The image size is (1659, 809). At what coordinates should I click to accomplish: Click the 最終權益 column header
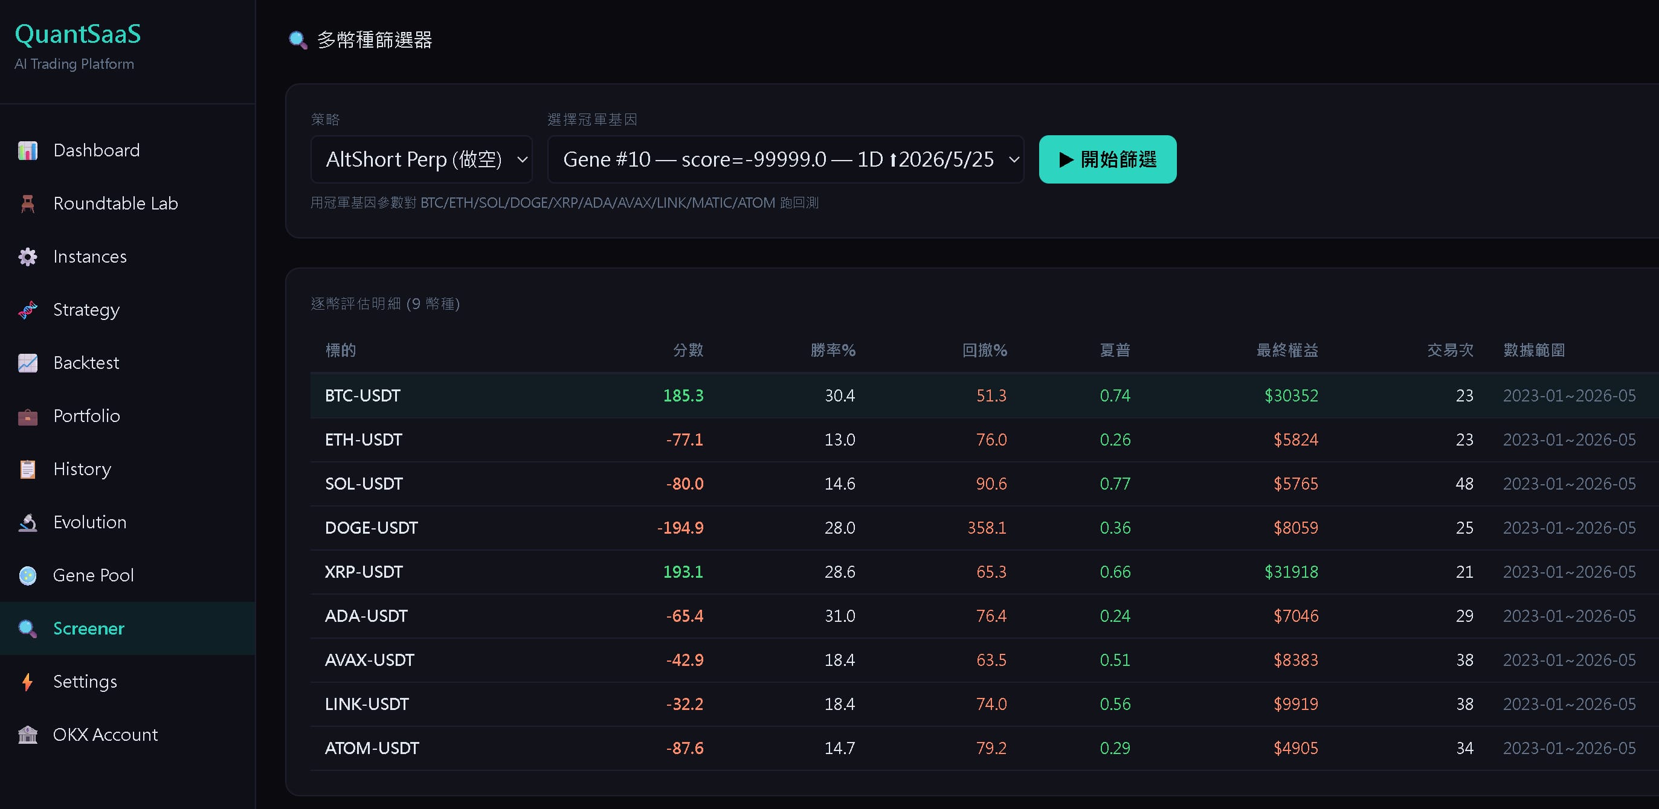[1287, 350]
